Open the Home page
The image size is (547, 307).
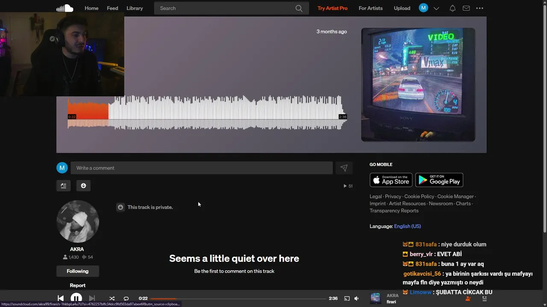coord(91,8)
